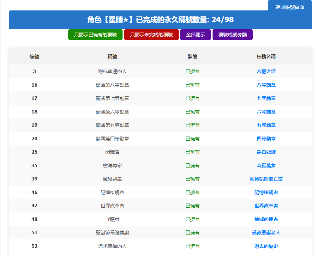
Task: Click the 任務名稱 column header
Action: coord(266,57)
